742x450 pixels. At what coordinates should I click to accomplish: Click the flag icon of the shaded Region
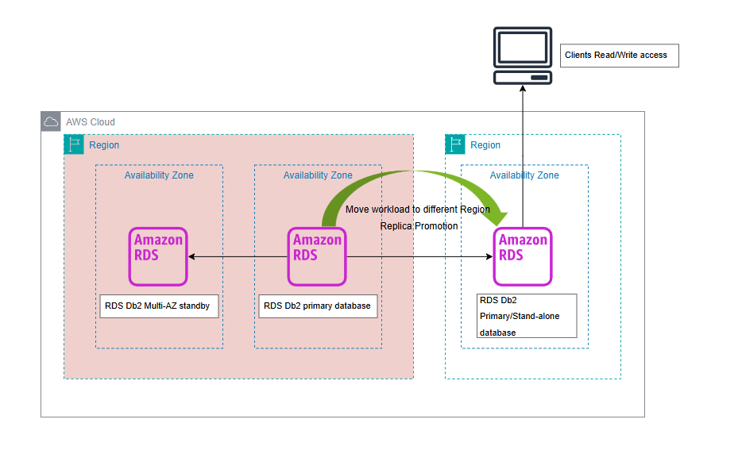point(74,144)
